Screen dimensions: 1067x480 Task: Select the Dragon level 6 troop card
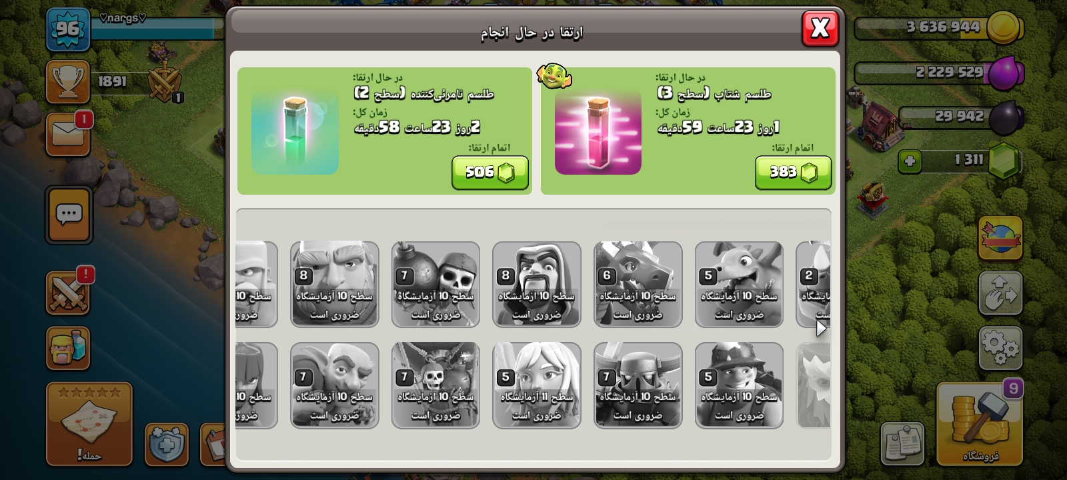pyautogui.click(x=638, y=285)
